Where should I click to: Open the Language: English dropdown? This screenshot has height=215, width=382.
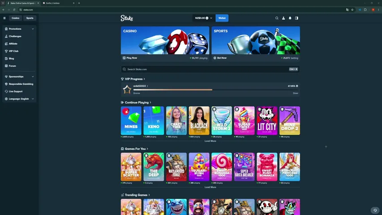(19, 99)
